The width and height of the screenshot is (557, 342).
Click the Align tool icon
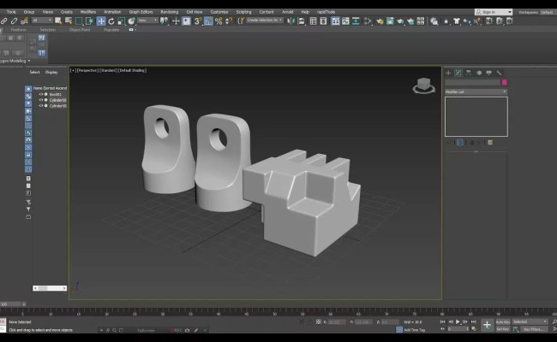pos(302,21)
